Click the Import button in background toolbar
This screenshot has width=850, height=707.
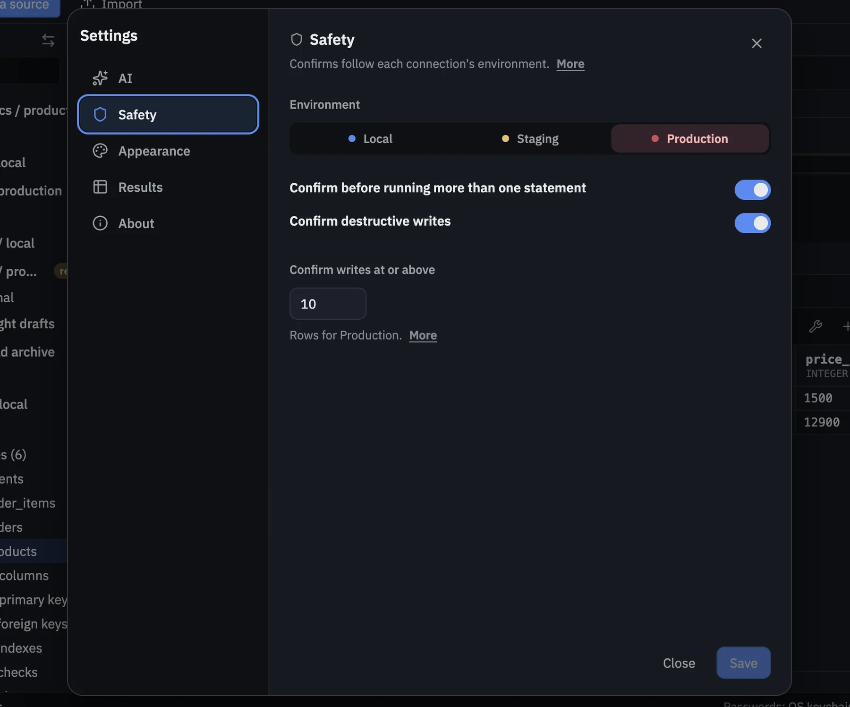(x=111, y=4)
